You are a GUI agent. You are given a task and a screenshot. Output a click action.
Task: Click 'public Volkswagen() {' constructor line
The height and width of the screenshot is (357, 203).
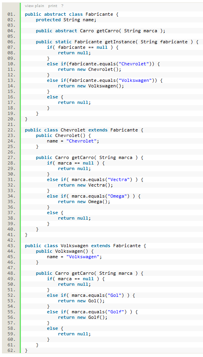click(65, 251)
